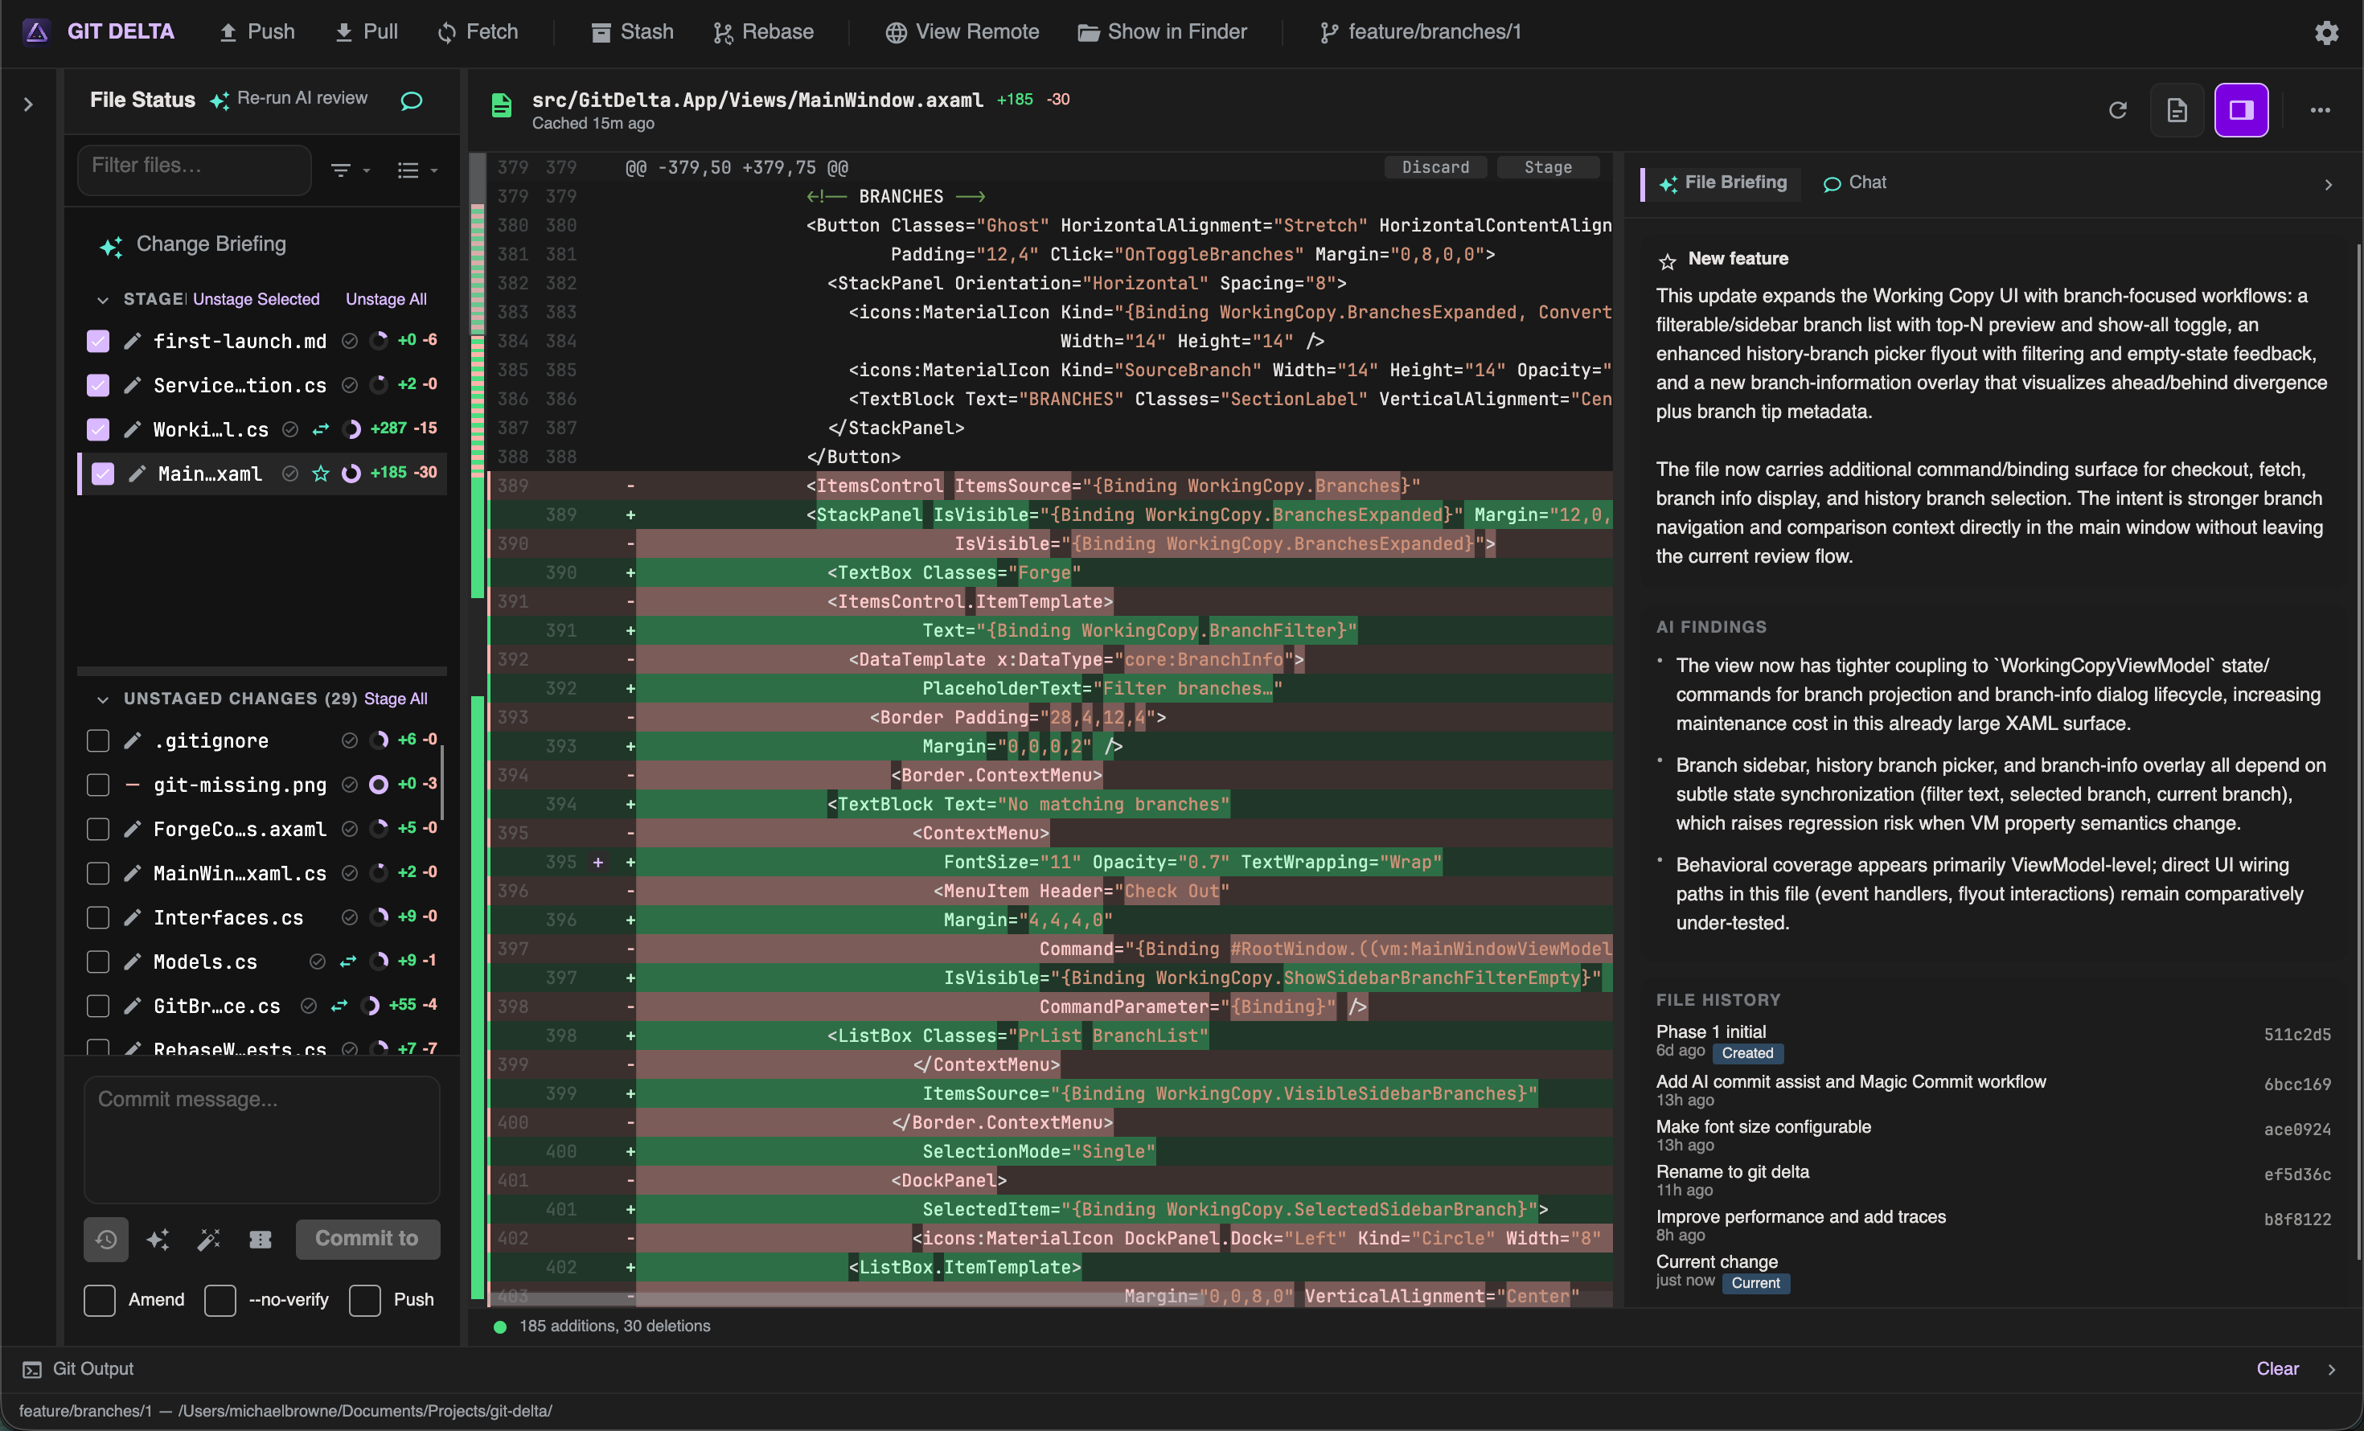Click the check-circle icon on Service…tion.cs row

349,386
